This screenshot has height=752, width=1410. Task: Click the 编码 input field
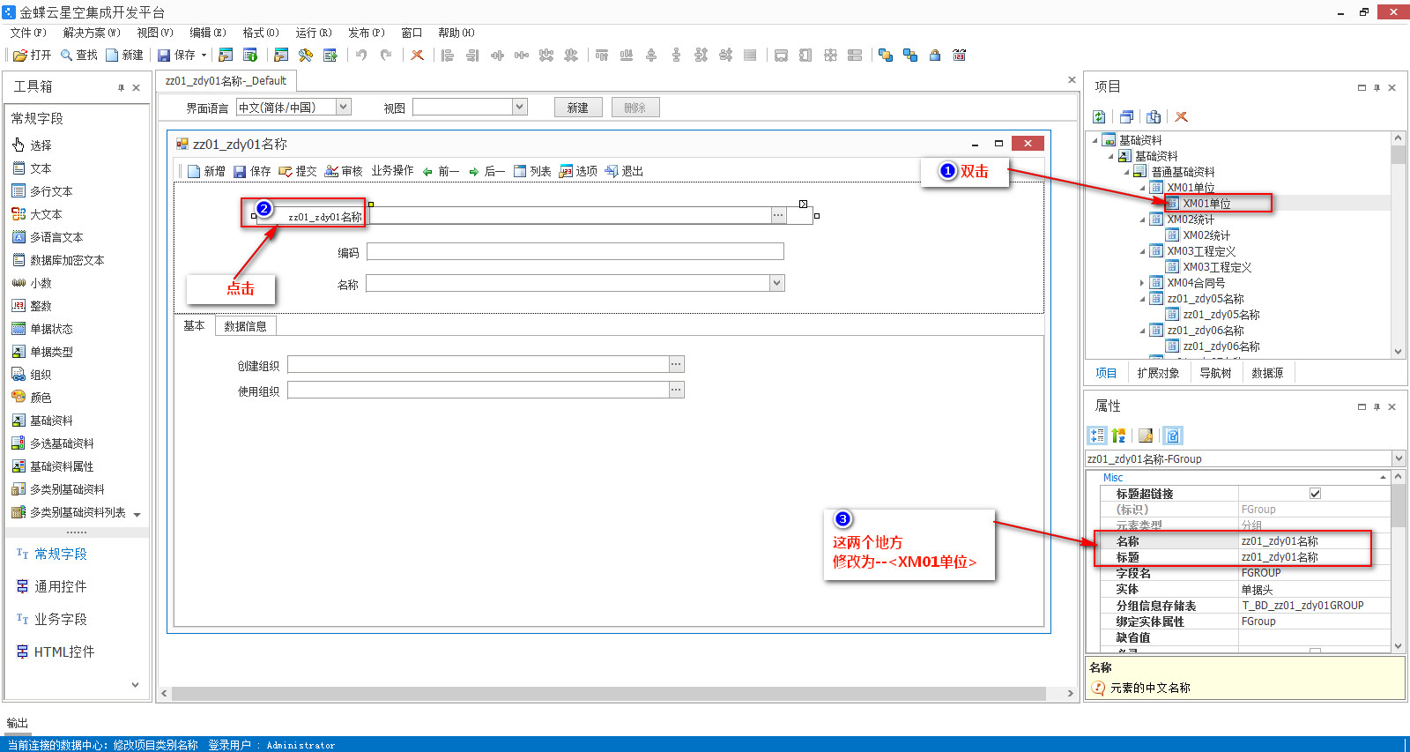pyautogui.click(x=575, y=252)
